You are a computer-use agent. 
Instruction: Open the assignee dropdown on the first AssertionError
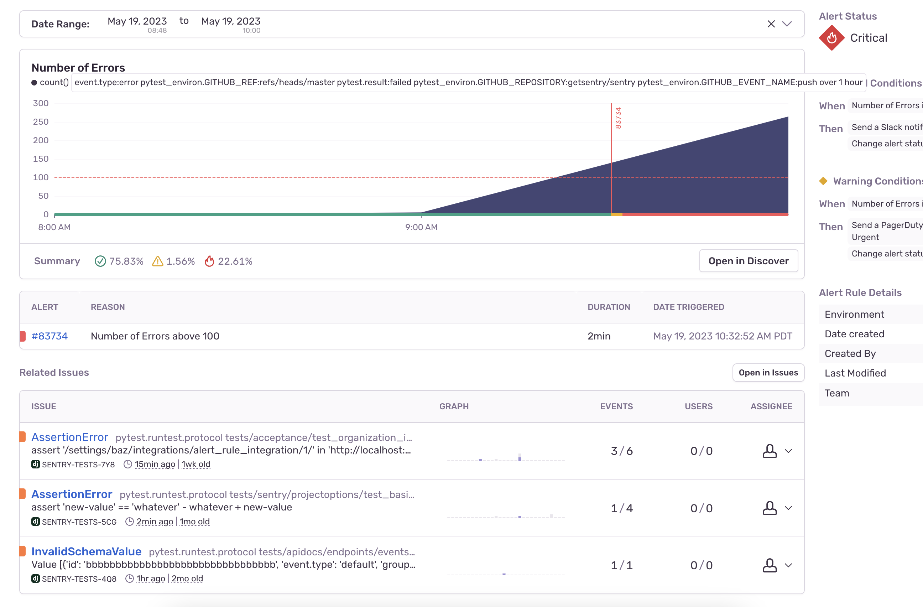coord(789,451)
